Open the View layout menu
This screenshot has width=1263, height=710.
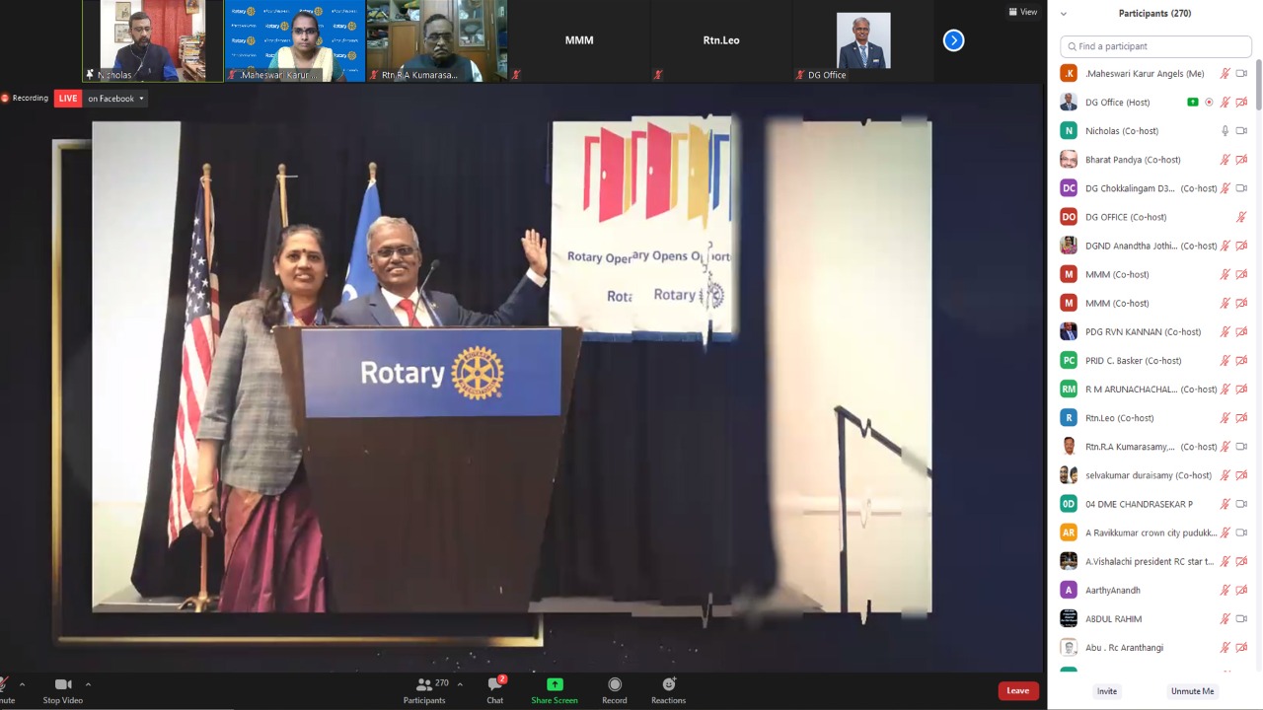pos(1022,12)
